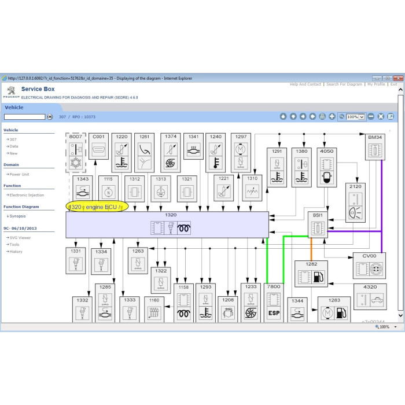405x405 pixels.
Task: Select component 1220 coolant temperature sensor
Action: [x=122, y=153]
